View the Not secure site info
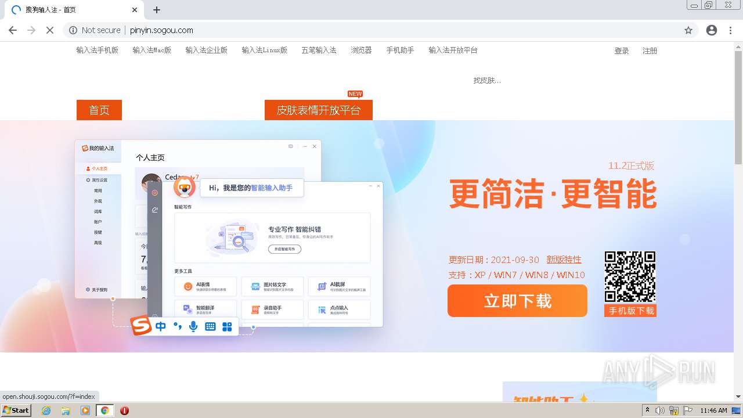This screenshot has height=418, width=743. click(x=95, y=30)
